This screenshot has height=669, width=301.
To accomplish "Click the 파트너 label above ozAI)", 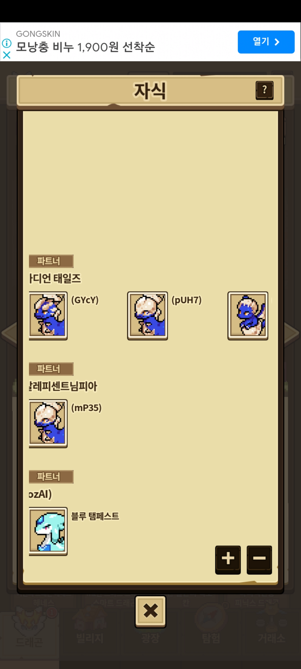I will [51, 477].
